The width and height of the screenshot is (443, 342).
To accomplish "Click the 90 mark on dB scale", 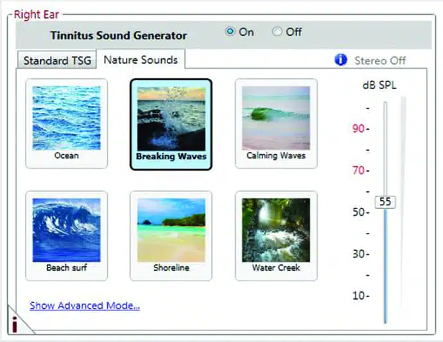I will point(358,128).
